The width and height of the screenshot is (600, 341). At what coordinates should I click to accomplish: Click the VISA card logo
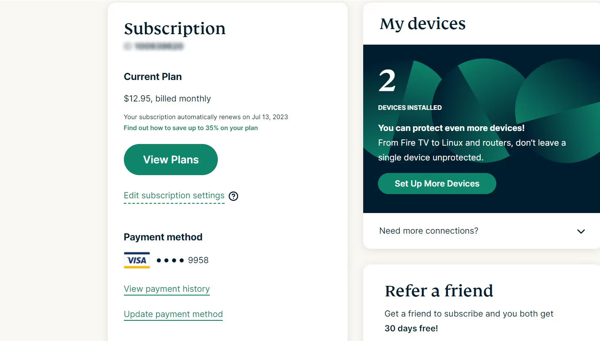pyautogui.click(x=137, y=260)
